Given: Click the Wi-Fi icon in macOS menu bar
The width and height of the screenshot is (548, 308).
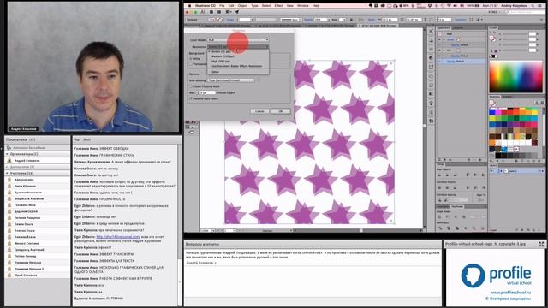Looking at the screenshot, I should pos(449,6).
